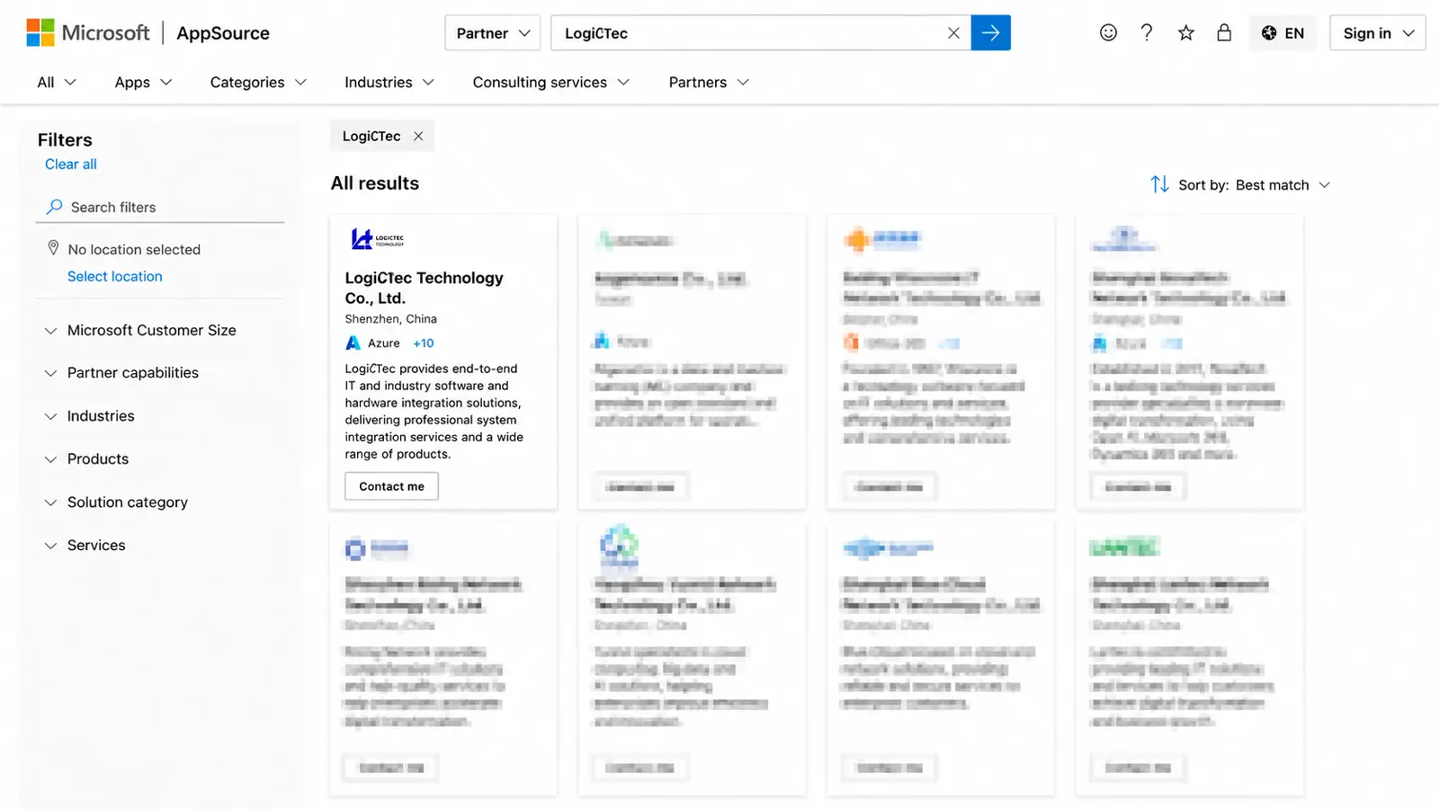Screen dimensions: 1439x809
Task: Expand Solution category filter
Action: pyautogui.click(x=116, y=502)
